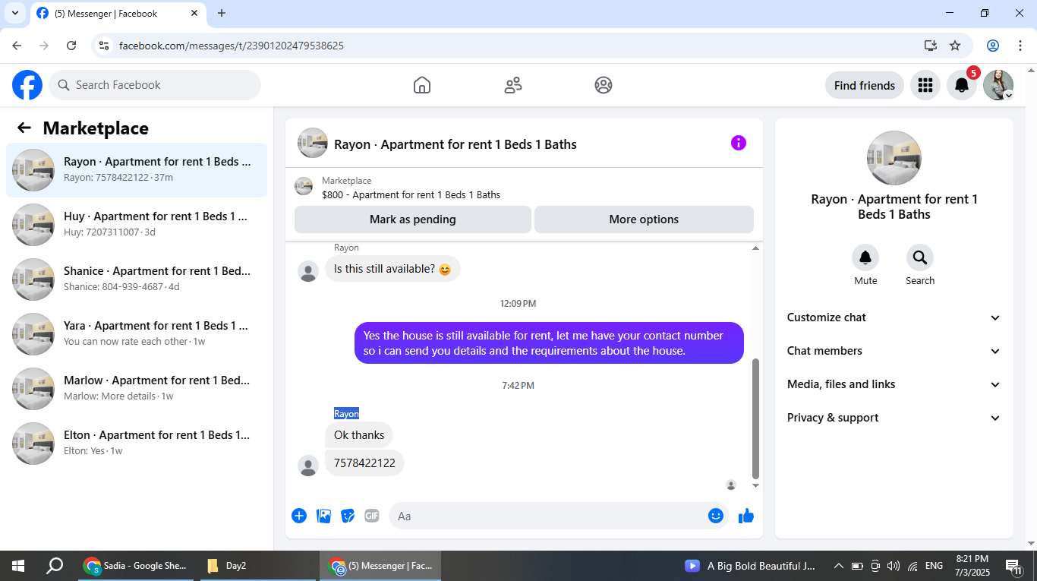1037x581 pixels.
Task: Open the Rayon conversation in the list
Action: (x=137, y=170)
